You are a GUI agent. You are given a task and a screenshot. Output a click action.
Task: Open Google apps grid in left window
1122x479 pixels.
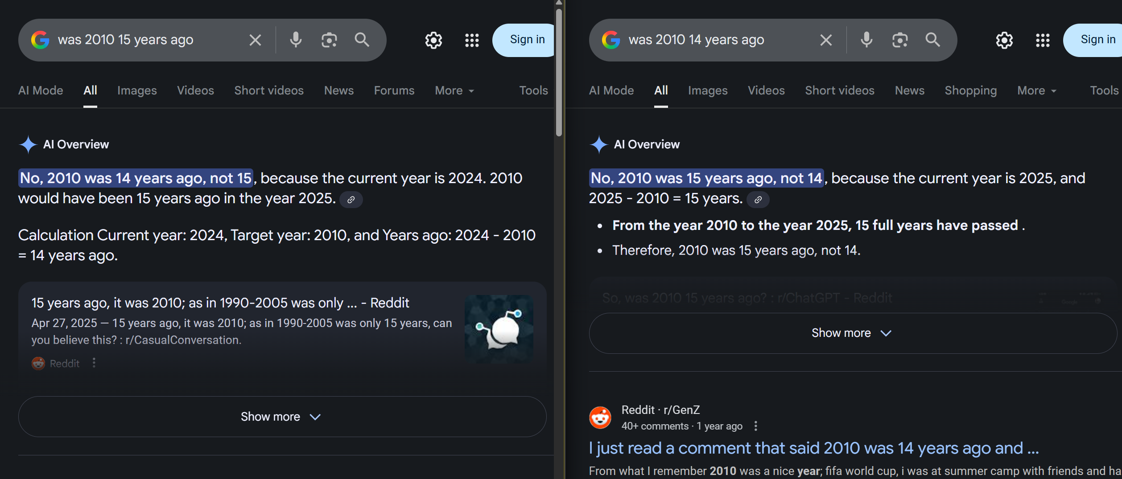point(472,41)
